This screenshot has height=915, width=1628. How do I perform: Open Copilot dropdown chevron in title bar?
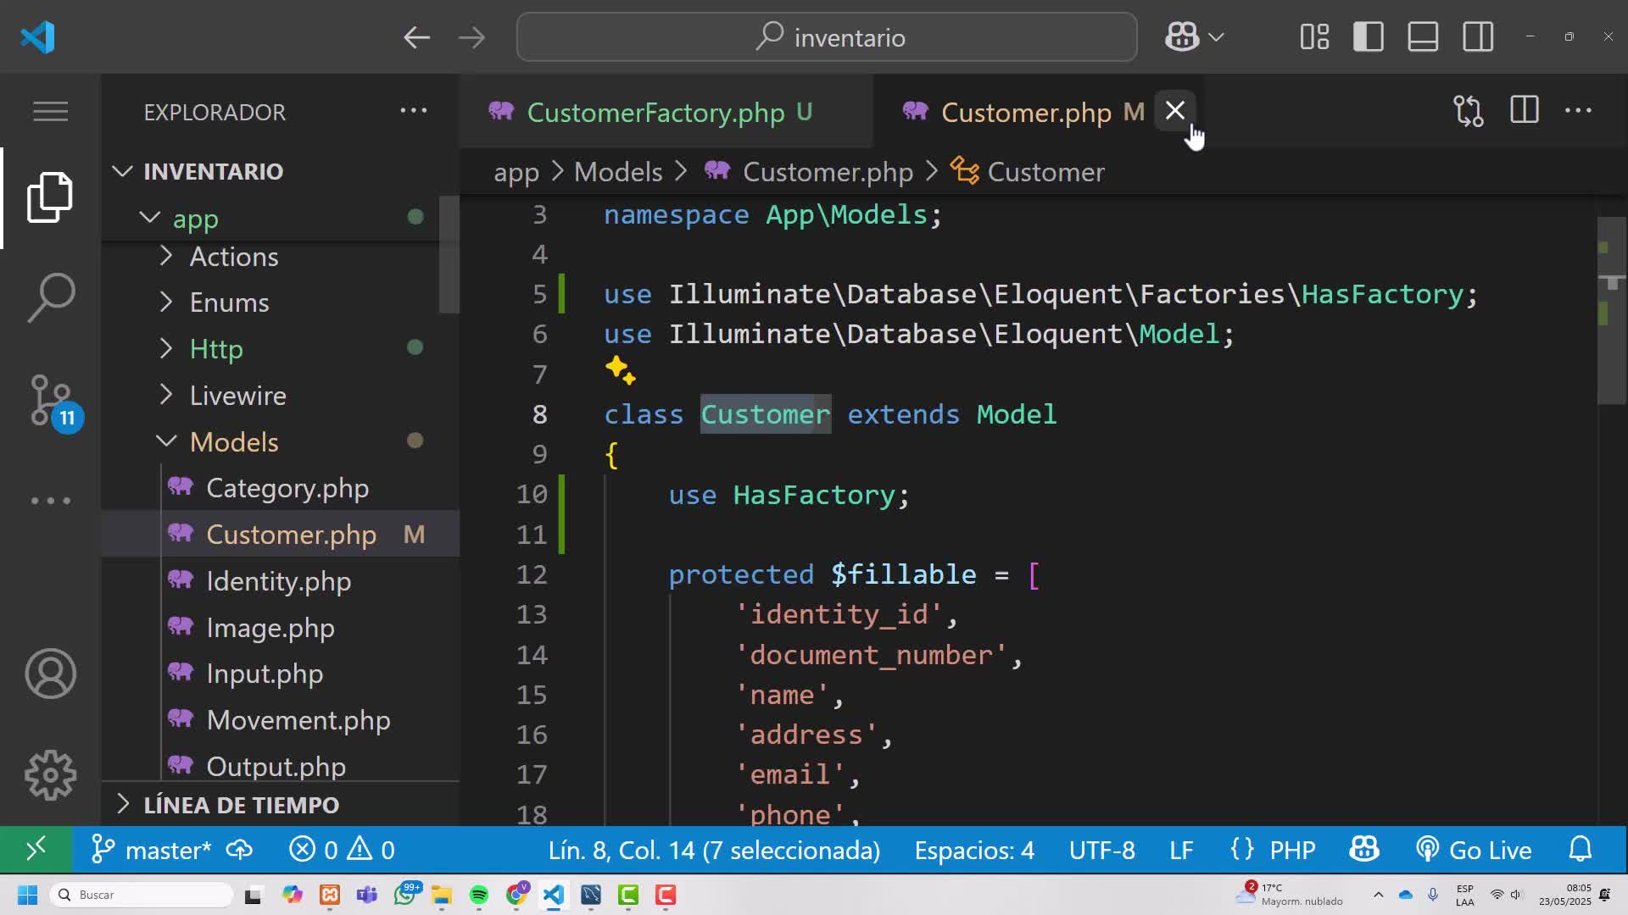click(x=1216, y=37)
